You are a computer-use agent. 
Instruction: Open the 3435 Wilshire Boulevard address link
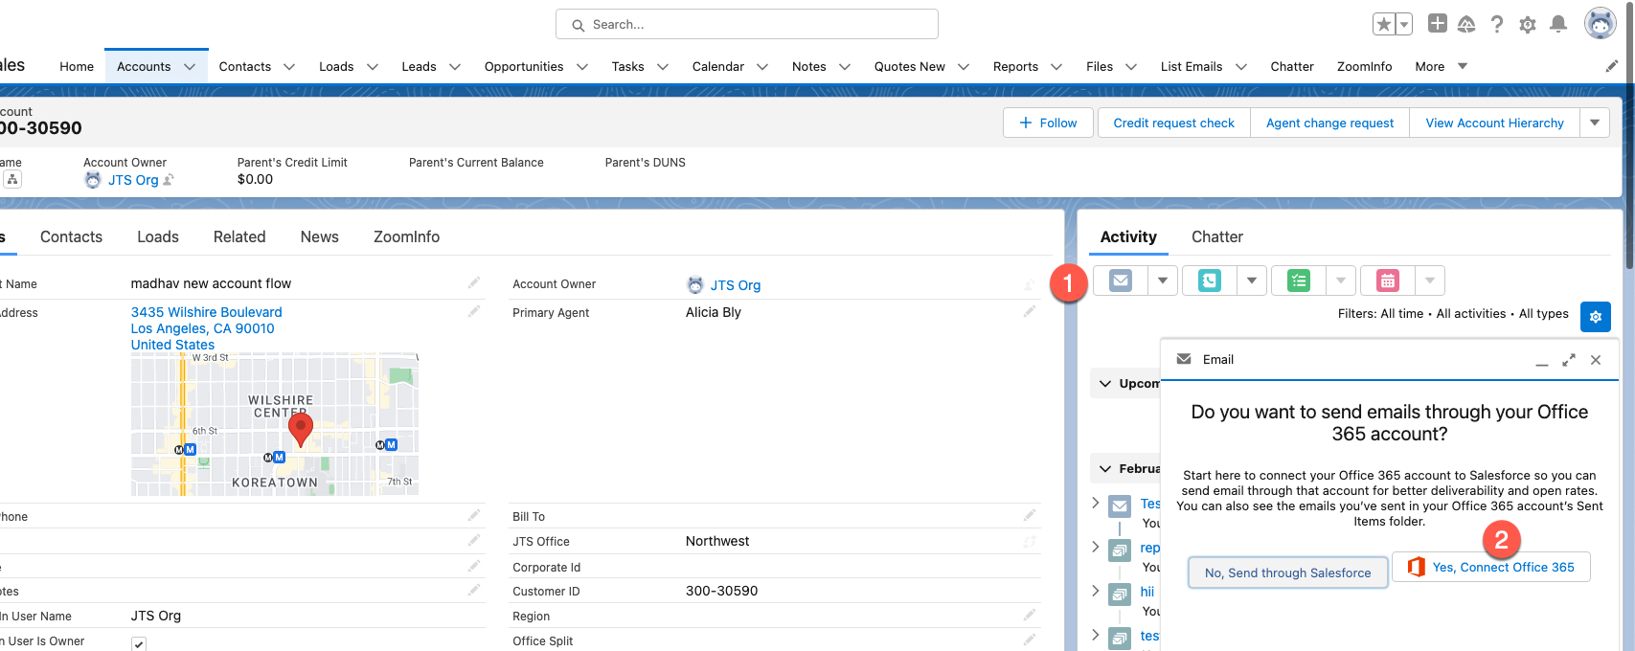(x=207, y=312)
